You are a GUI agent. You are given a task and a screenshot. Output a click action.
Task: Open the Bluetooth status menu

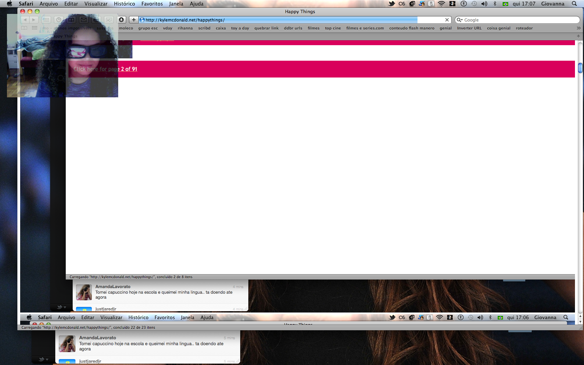coord(495,4)
